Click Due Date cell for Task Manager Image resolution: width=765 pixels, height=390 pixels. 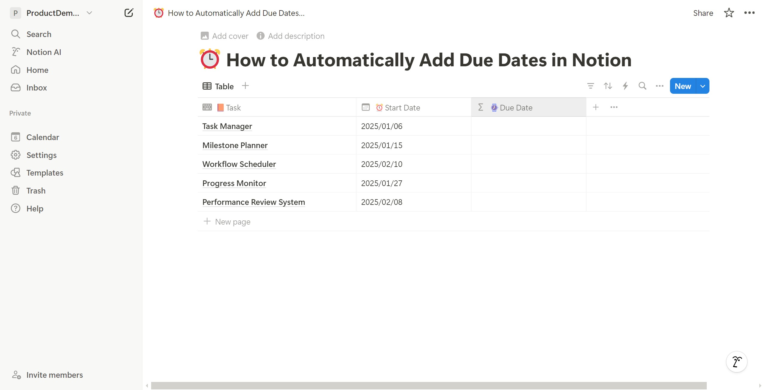529,126
